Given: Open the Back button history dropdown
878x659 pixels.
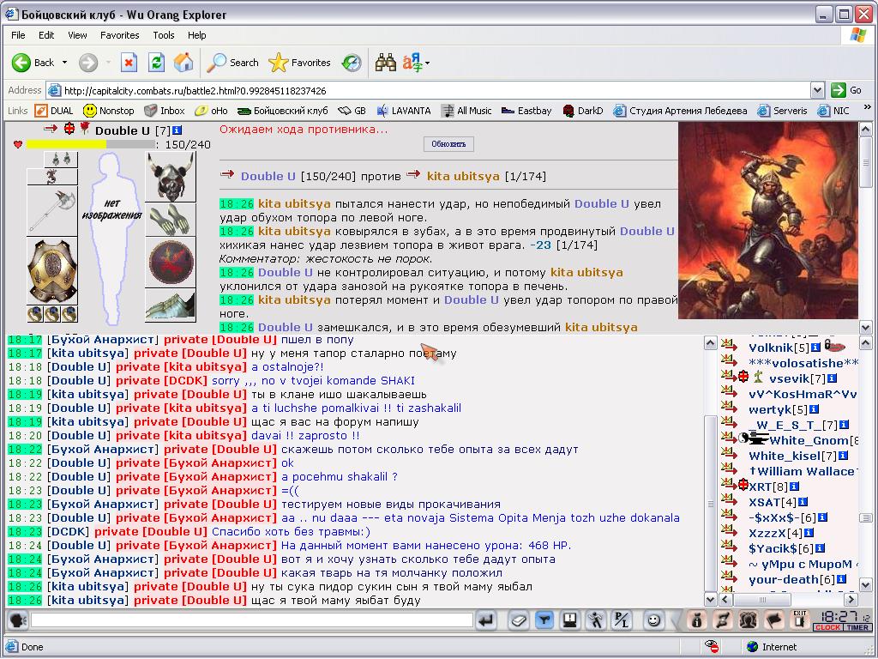Looking at the screenshot, I should tap(65, 63).
